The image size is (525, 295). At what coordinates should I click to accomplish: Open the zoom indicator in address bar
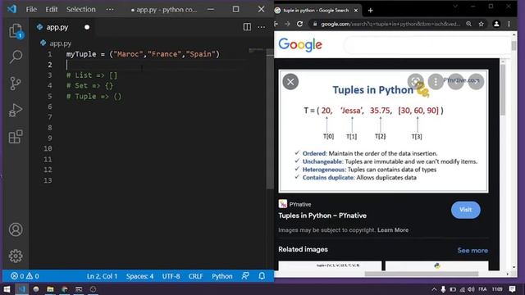pyautogui.click(x=468, y=24)
